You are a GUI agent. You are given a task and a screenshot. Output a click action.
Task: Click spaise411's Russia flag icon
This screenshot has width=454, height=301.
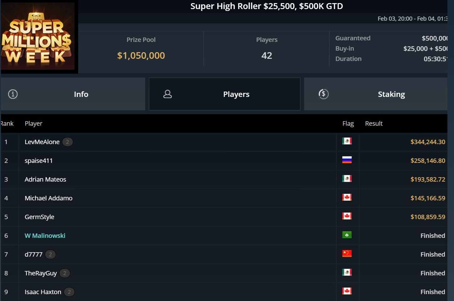tap(347, 160)
